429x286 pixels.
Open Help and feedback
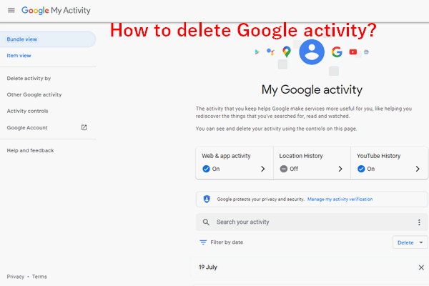click(30, 151)
